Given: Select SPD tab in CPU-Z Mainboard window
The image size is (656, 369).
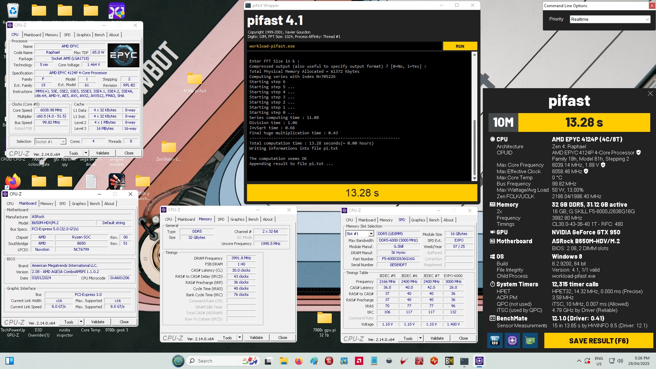Looking at the screenshot, I should point(62,204).
